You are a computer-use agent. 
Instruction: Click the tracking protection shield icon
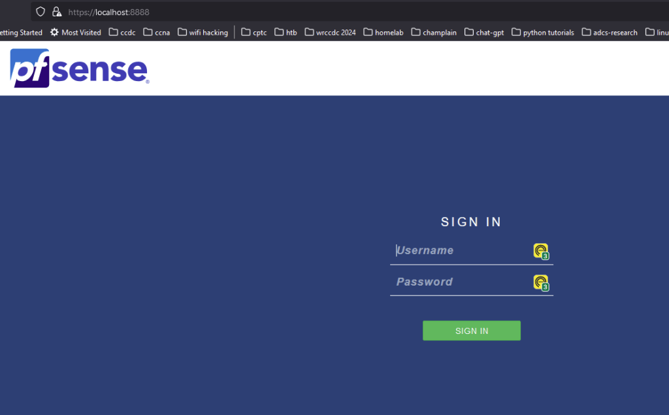tap(41, 12)
